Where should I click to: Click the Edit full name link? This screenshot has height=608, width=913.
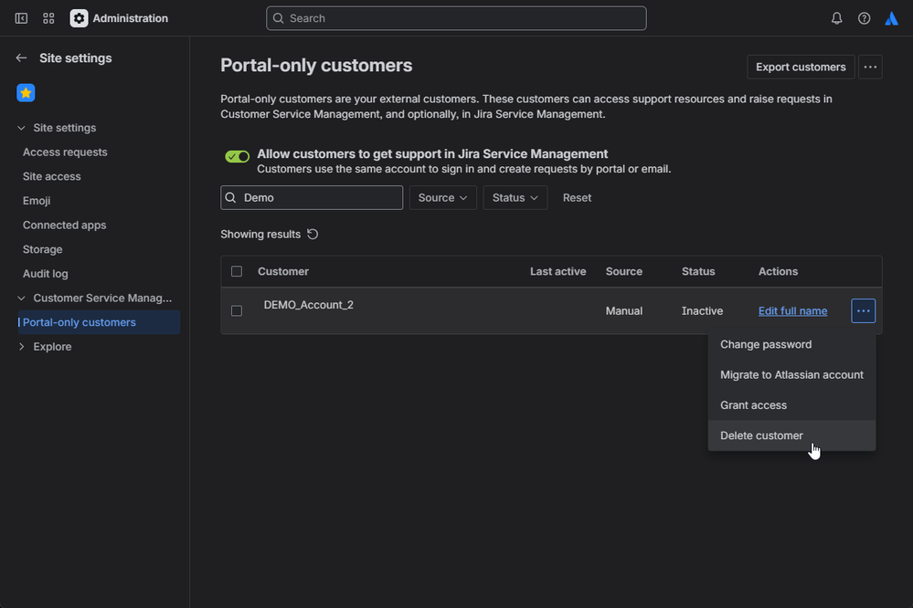pyautogui.click(x=792, y=310)
